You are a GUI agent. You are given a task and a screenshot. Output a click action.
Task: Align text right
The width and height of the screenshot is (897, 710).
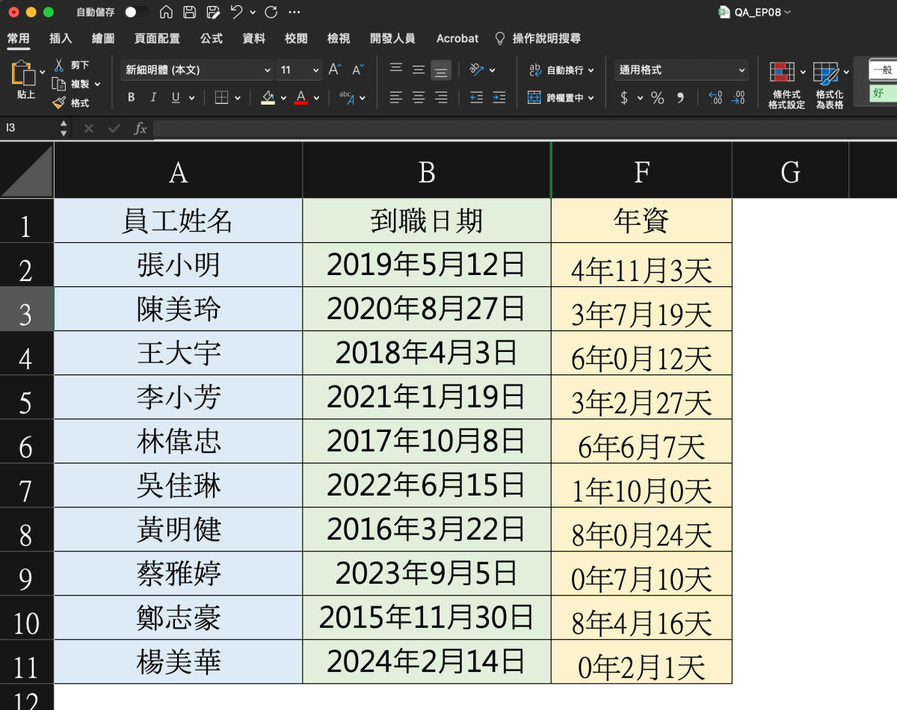pyautogui.click(x=441, y=97)
